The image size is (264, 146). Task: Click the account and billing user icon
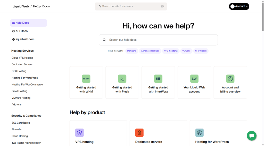pos(230,79)
